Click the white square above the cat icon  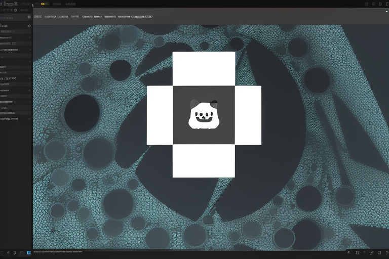tap(204, 68)
